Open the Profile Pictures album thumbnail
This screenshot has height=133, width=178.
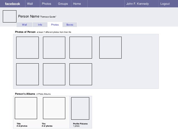coord(80,108)
